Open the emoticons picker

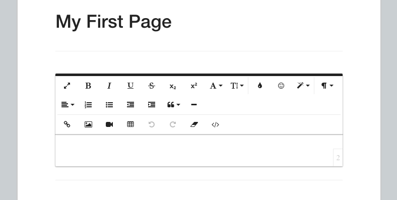click(x=281, y=86)
